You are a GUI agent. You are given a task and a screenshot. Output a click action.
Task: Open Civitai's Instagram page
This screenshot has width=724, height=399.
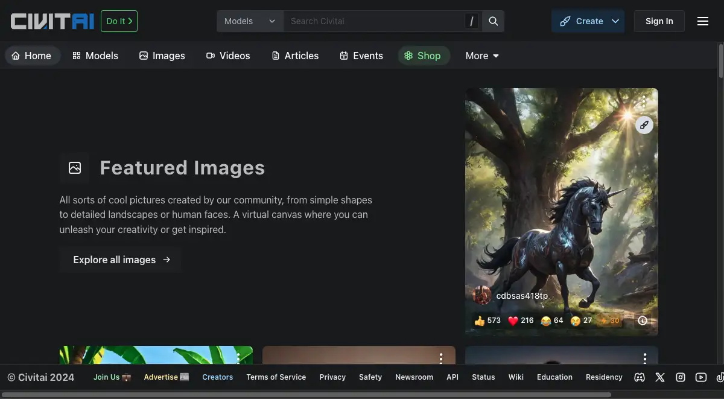(x=680, y=377)
